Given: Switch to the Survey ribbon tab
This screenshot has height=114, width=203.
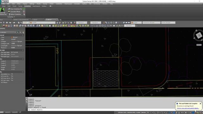Looking at the screenshot, I should (20, 6).
